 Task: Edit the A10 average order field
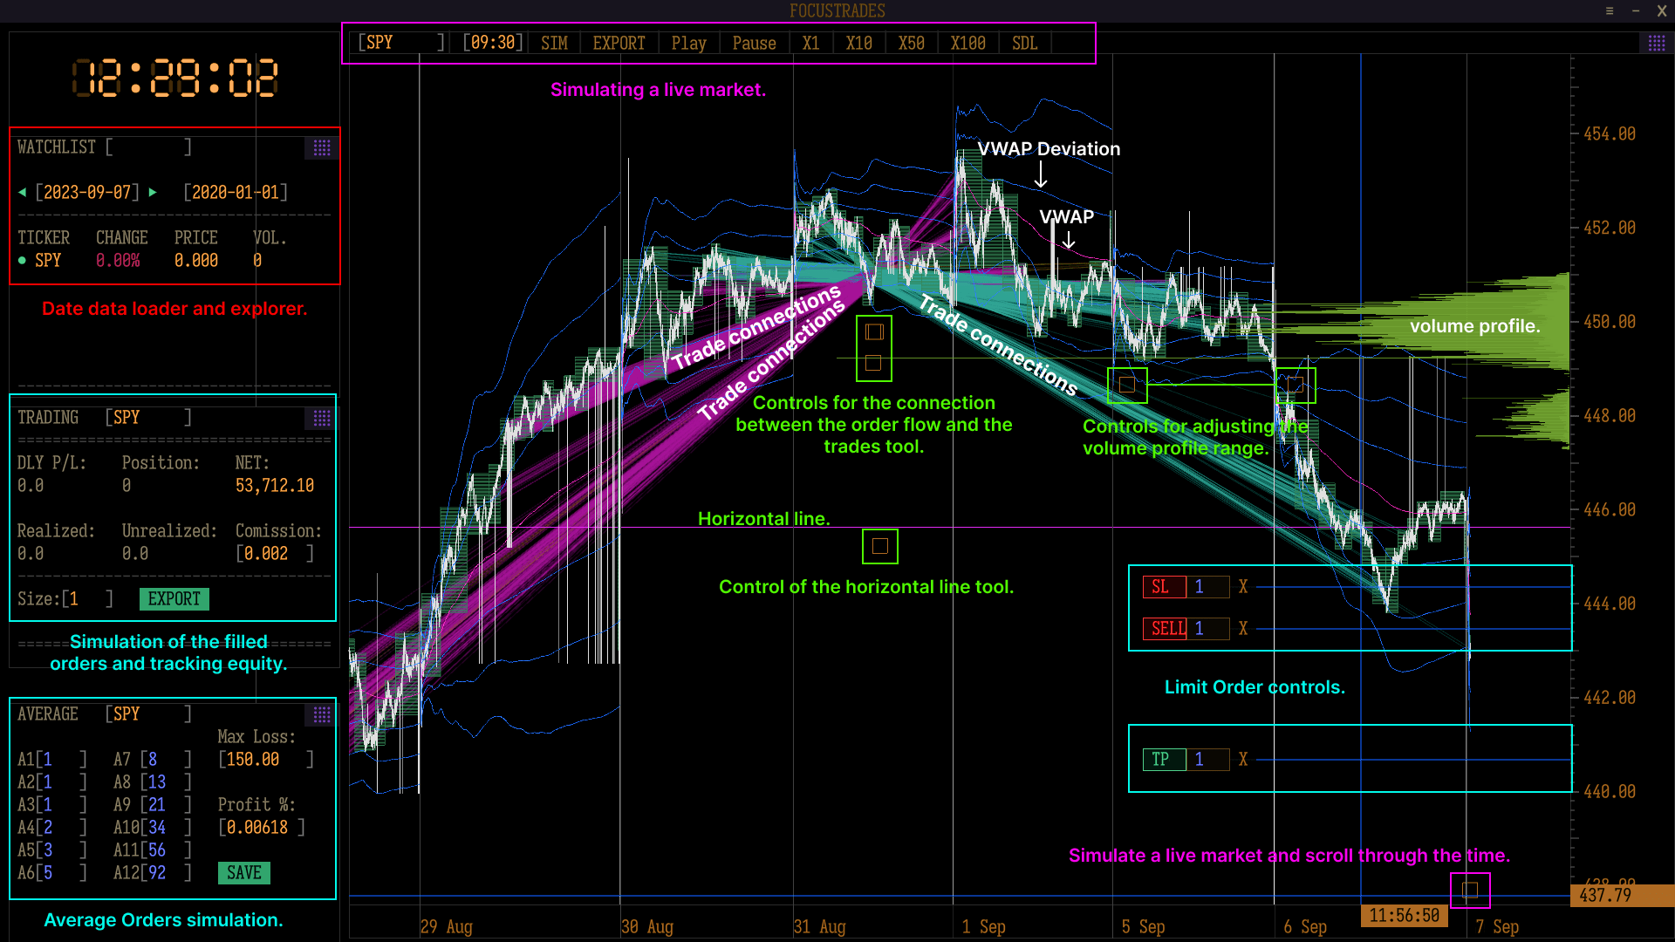click(x=166, y=828)
